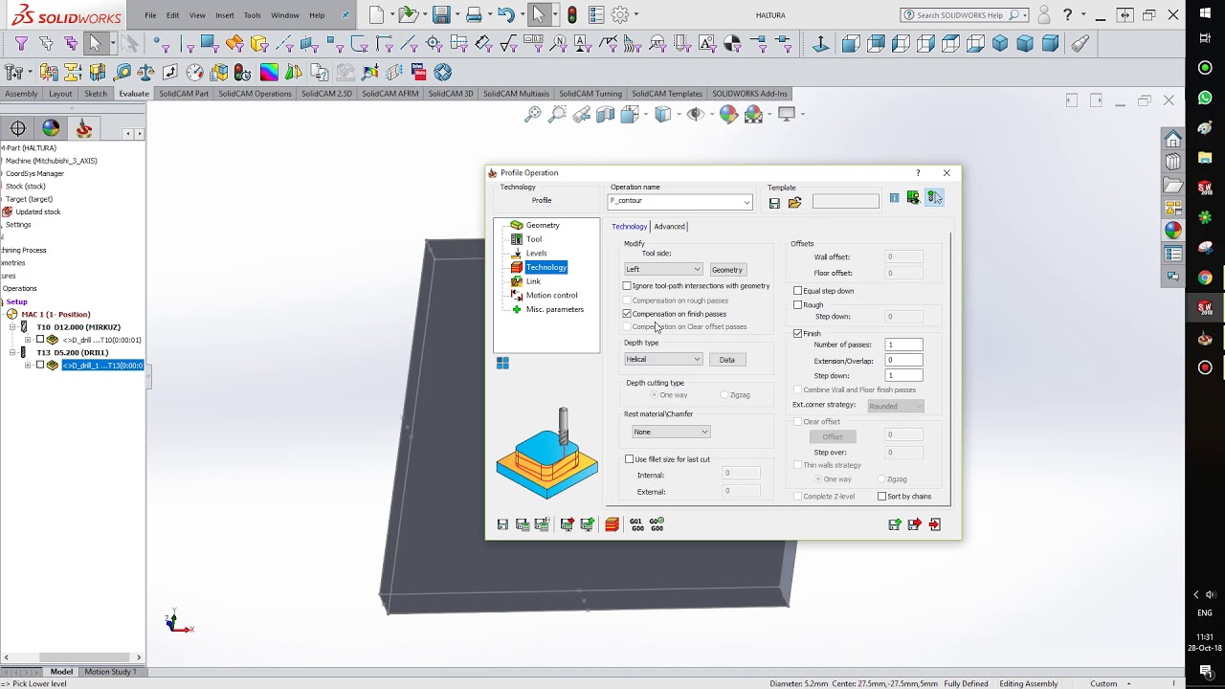This screenshot has height=689, width=1225.
Task: Open the Windows Start button
Action: (x=1205, y=11)
